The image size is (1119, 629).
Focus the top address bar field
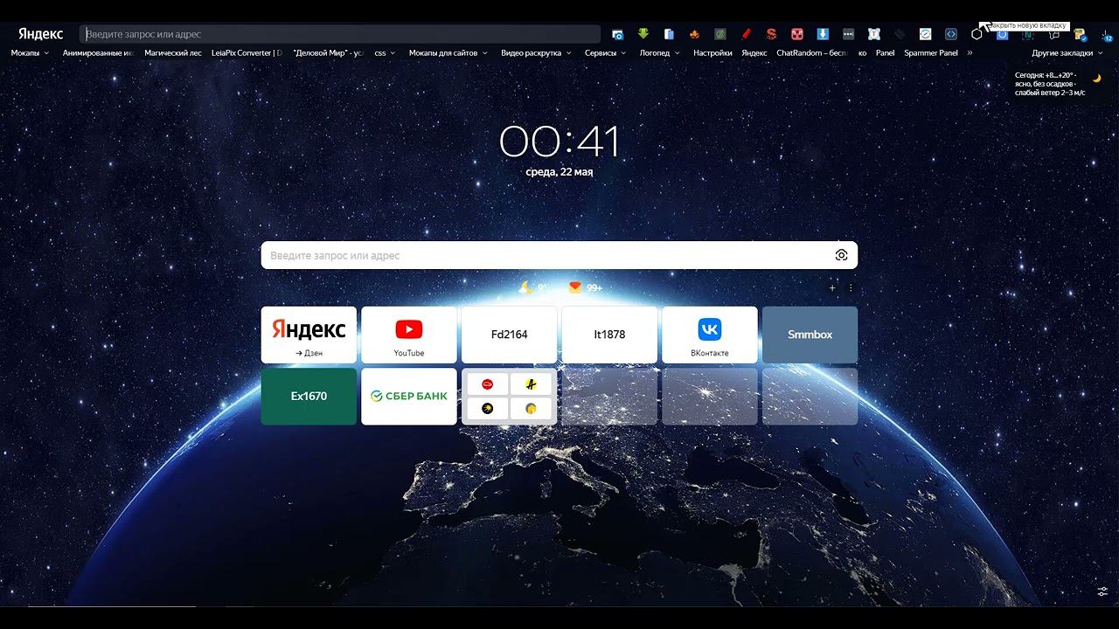tap(340, 34)
